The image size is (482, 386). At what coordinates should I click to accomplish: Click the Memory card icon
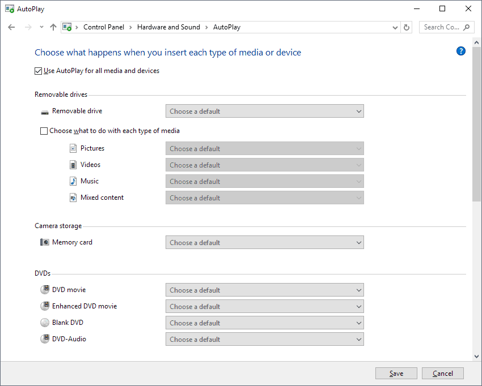pos(44,242)
